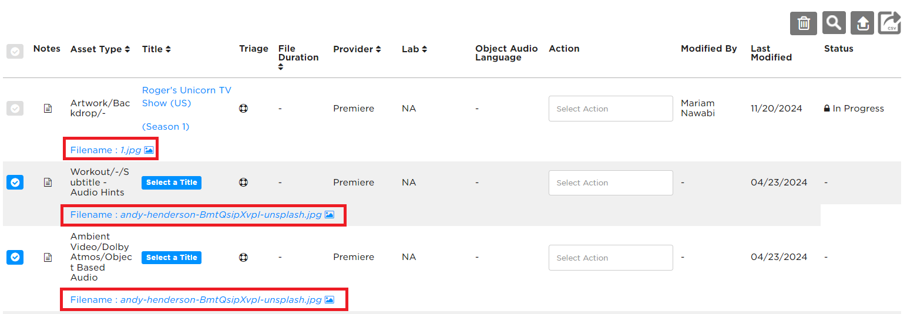
Task: Click triage lifebuoy icon for Ambient Video row
Action: pyautogui.click(x=243, y=257)
